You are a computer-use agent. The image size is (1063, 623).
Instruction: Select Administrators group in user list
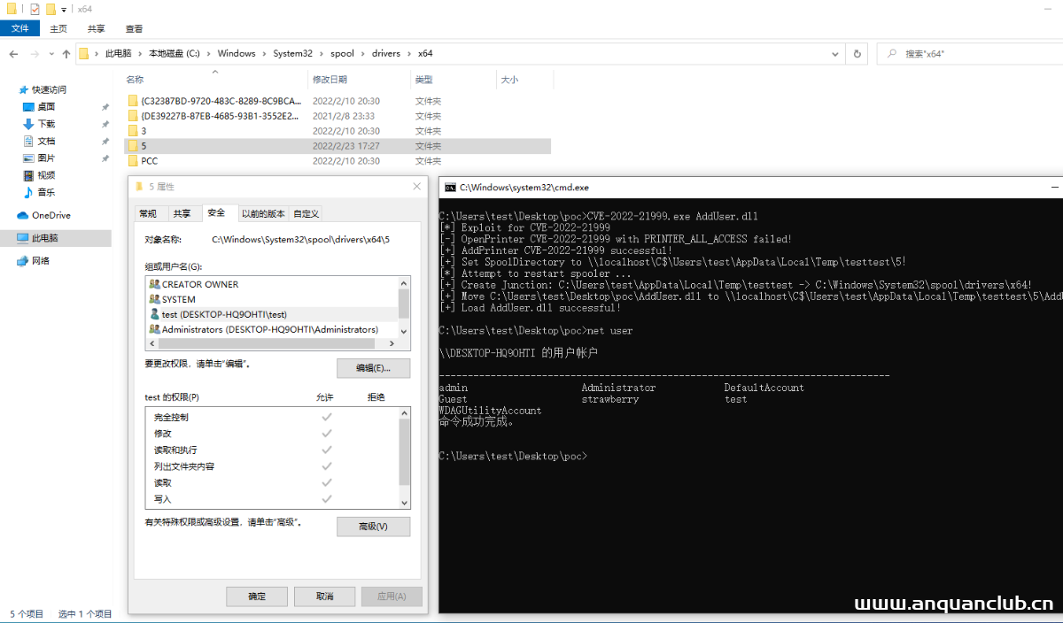(x=271, y=329)
